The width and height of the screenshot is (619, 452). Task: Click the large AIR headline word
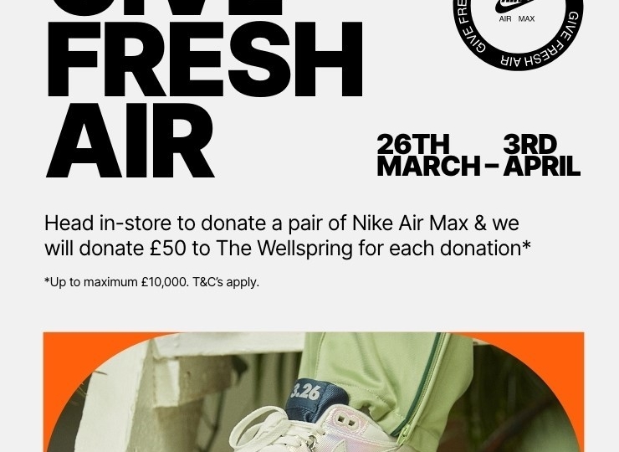pos(130,141)
